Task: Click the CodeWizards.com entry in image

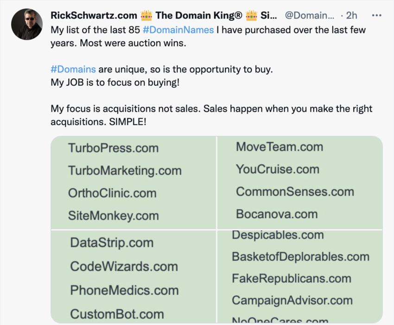Action: click(124, 267)
